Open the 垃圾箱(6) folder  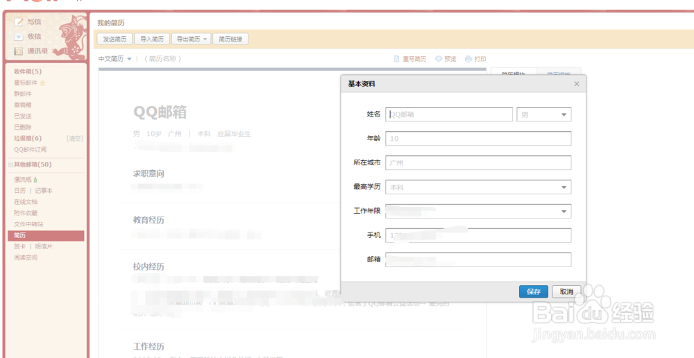pos(28,138)
